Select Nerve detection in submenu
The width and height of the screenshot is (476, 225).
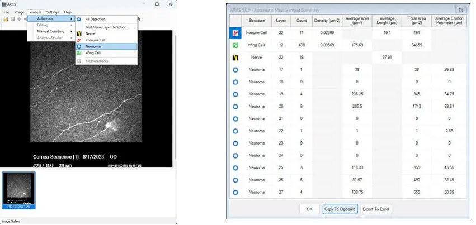click(x=106, y=33)
